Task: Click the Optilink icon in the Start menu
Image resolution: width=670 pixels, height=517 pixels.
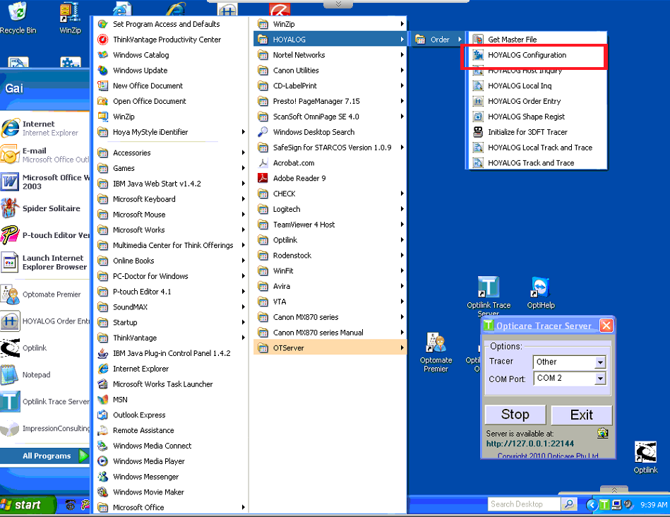Action: [11, 348]
